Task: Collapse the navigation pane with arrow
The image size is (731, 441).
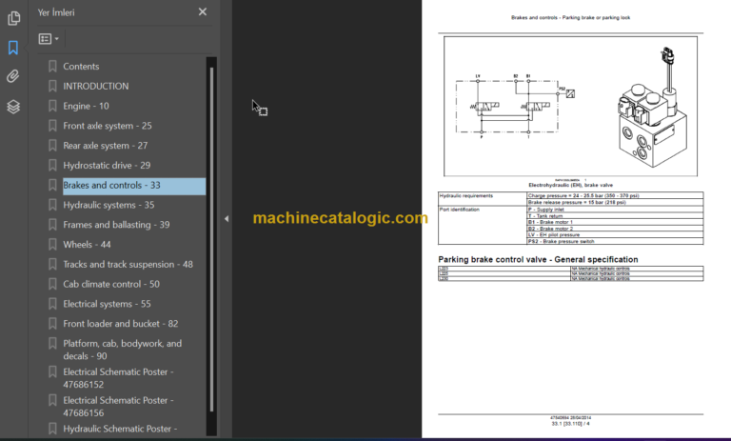Action: (227, 218)
